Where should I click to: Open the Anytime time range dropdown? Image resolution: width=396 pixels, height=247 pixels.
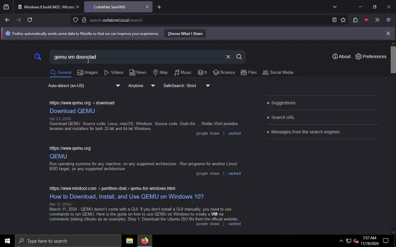coord(142,86)
